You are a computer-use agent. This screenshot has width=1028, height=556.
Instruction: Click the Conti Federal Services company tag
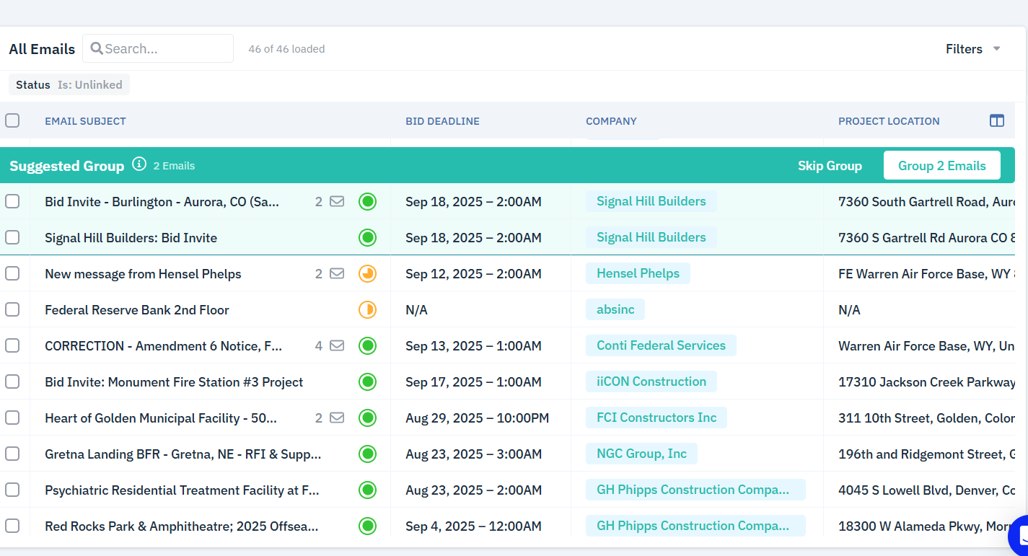[x=661, y=345]
